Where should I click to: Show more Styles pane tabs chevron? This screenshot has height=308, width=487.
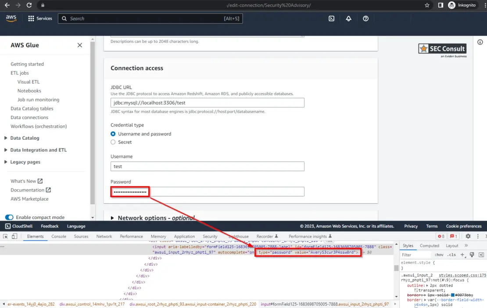[x=466, y=246]
